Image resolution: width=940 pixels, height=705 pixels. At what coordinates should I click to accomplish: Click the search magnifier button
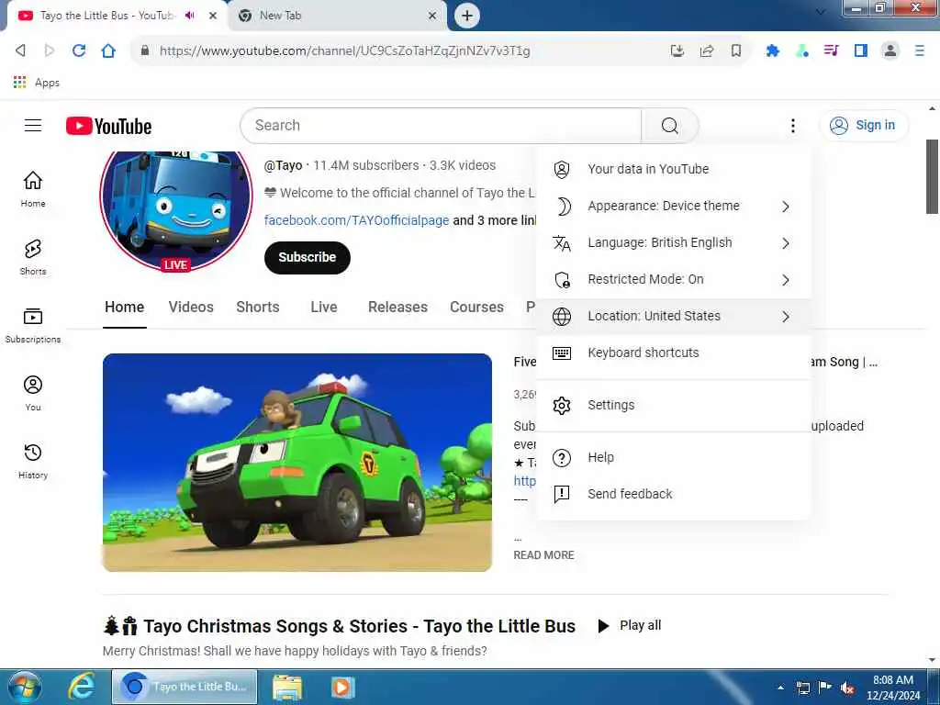tap(669, 125)
